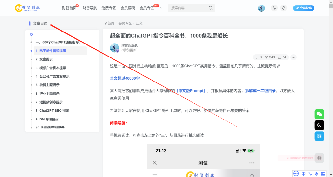Open the 财智导航 menu item

(90, 8)
